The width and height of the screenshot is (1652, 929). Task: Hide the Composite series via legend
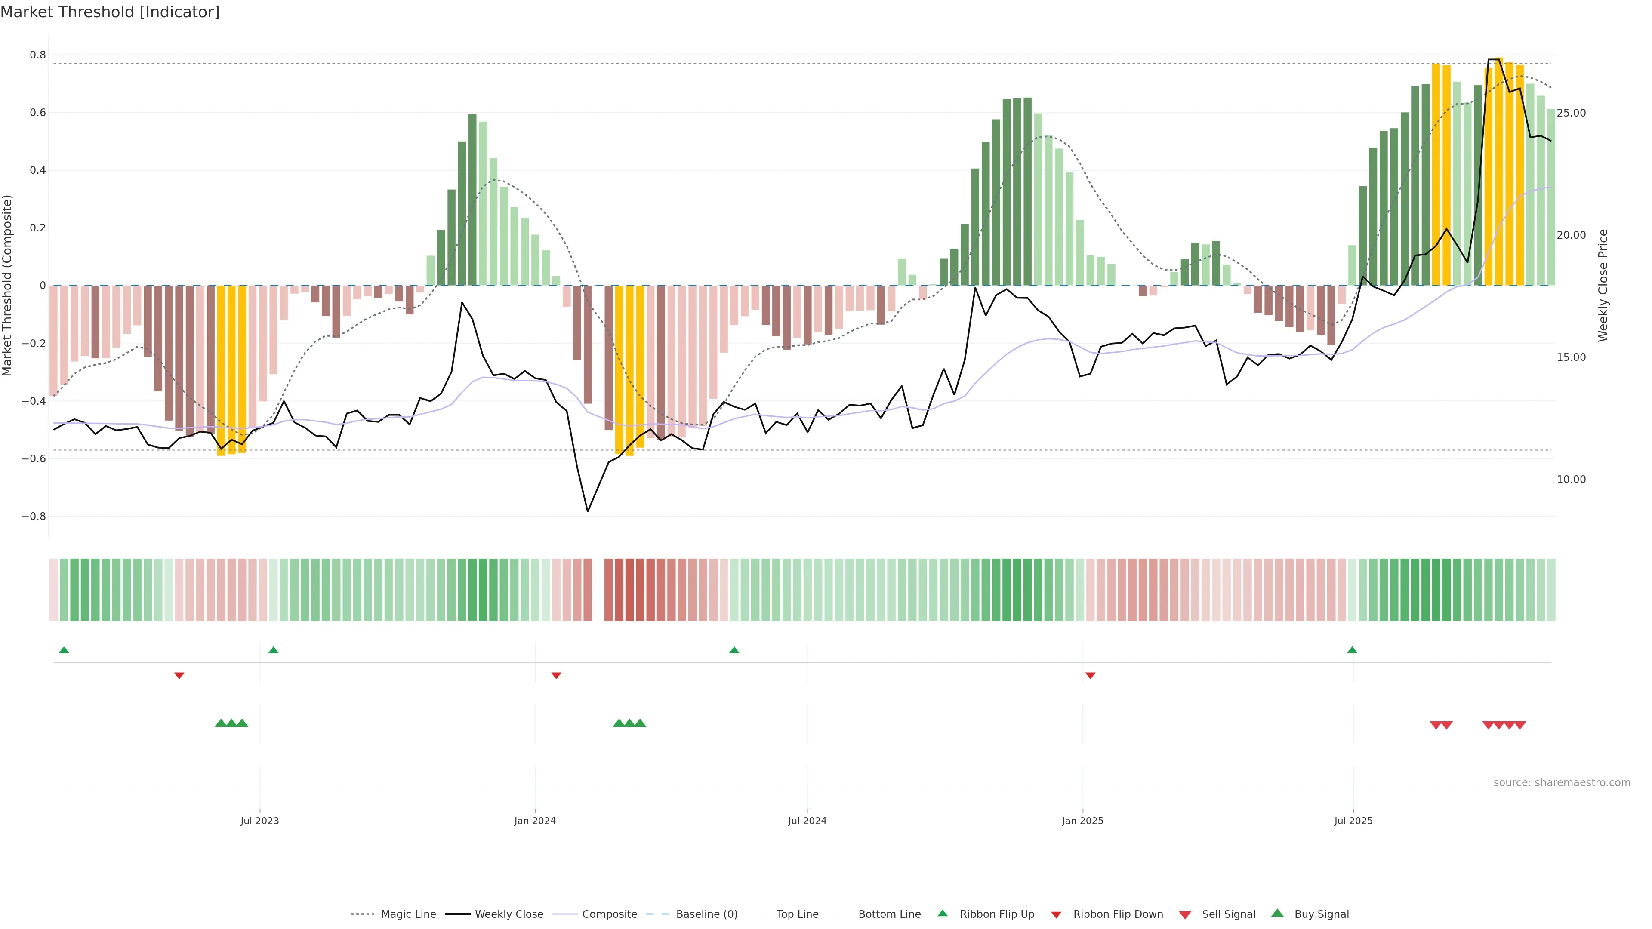click(609, 914)
